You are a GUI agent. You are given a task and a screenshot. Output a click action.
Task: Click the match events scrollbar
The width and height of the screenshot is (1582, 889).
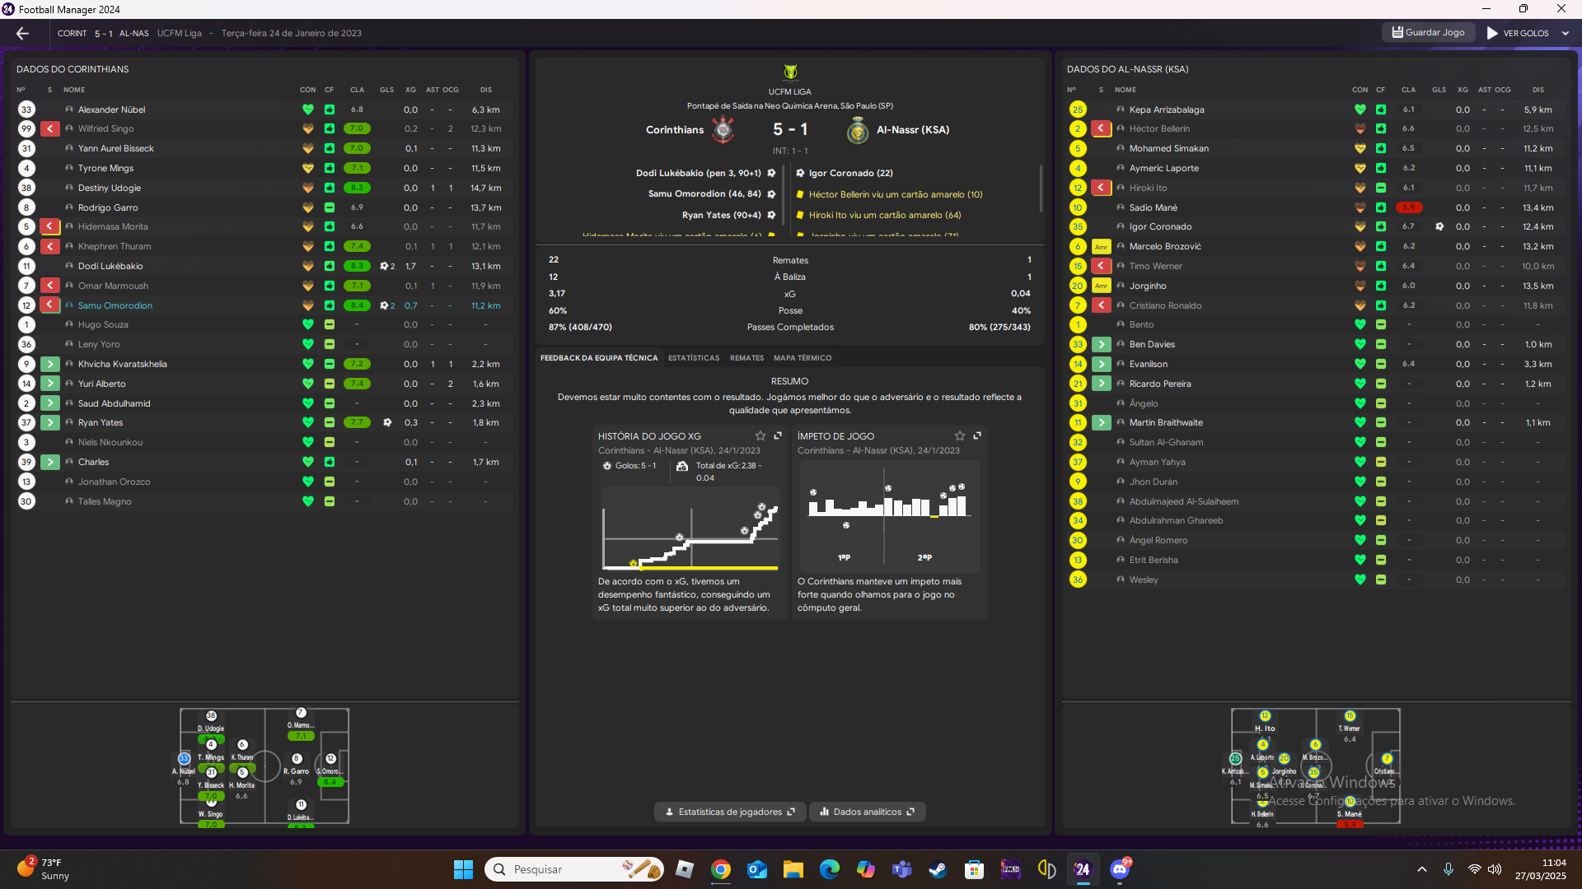[x=1041, y=188]
